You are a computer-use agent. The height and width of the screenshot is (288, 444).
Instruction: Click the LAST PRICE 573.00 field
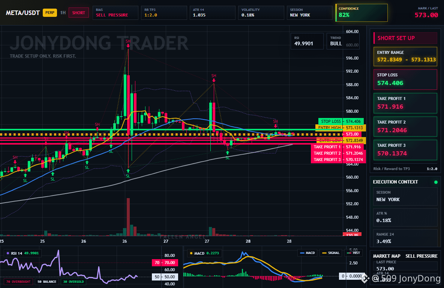[405, 266]
